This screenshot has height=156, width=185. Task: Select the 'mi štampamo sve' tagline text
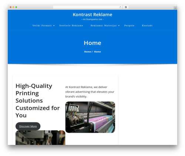coord(92,19)
